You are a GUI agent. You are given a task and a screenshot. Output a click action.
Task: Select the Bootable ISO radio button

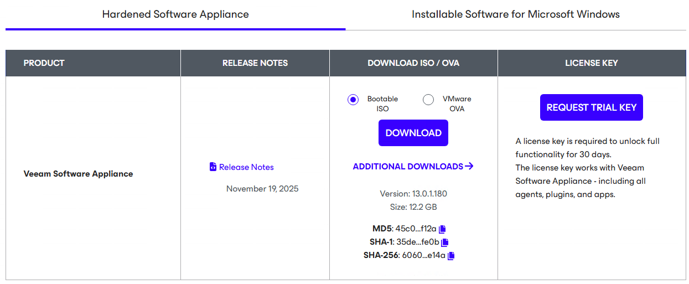[353, 100]
